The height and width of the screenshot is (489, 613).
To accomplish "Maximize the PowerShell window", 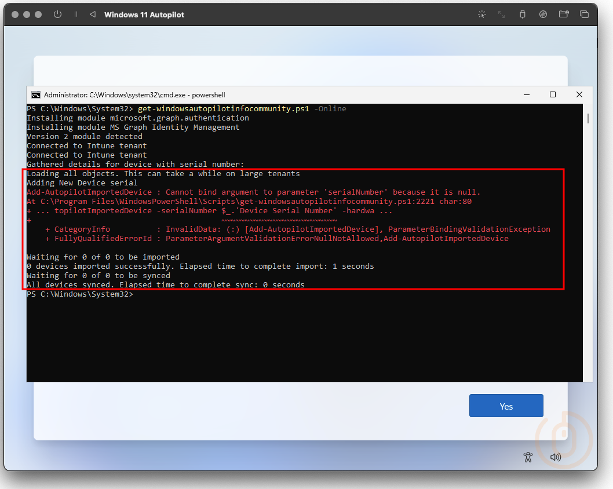I will tap(552, 94).
